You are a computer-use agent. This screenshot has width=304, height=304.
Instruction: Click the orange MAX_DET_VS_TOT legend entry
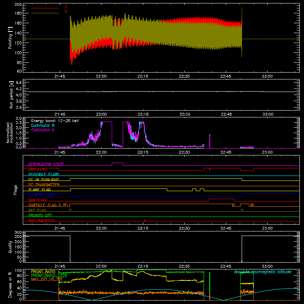click(x=47, y=279)
